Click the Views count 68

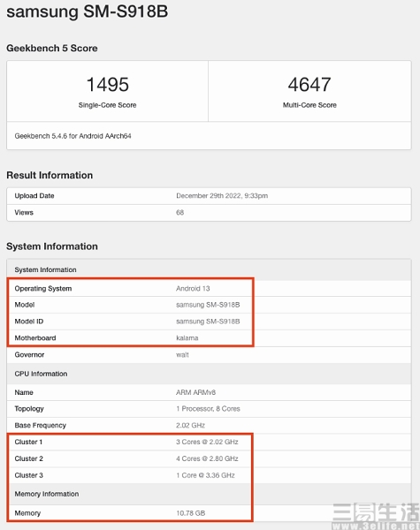180,212
